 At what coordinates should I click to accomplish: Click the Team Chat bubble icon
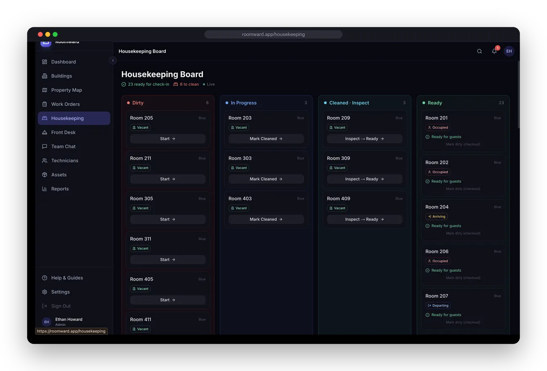45,147
